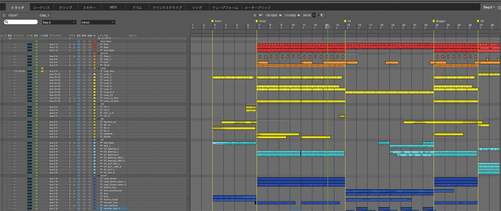Viewport: 501px width, 211px height.
Task: Click the track search field
Action: pos(20,22)
